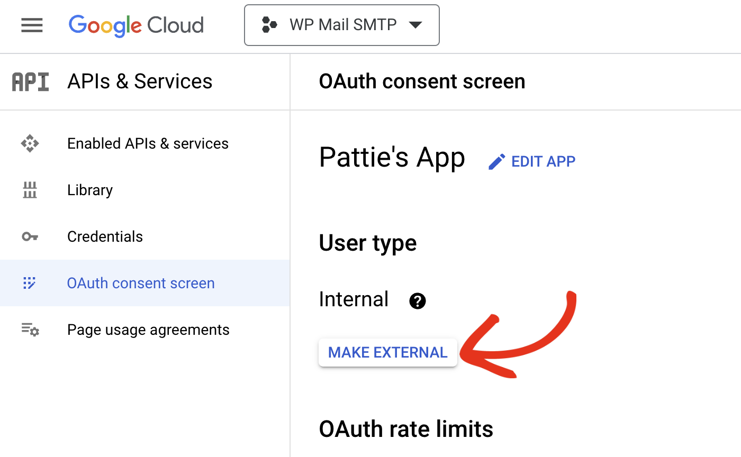Image resolution: width=741 pixels, height=457 pixels.
Task: Click the Library grid icon
Action: pyautogui.click(x=30, y=189)
